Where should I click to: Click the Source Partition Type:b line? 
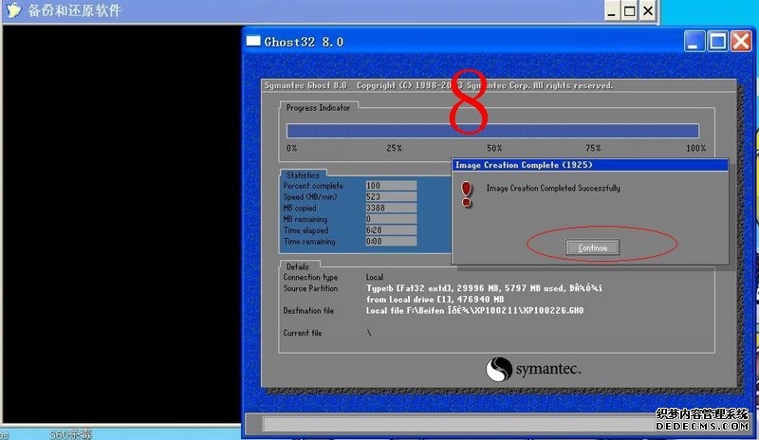(484, 288)
